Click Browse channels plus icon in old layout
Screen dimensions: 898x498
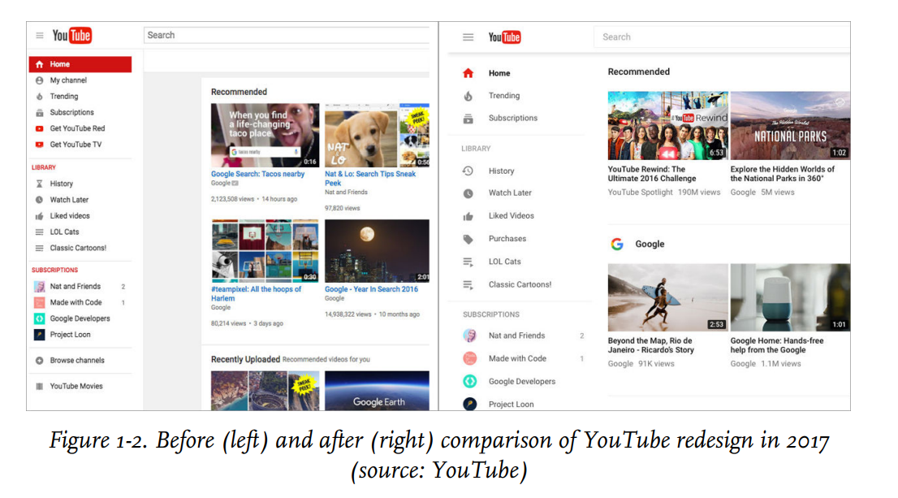click(39, 361)
